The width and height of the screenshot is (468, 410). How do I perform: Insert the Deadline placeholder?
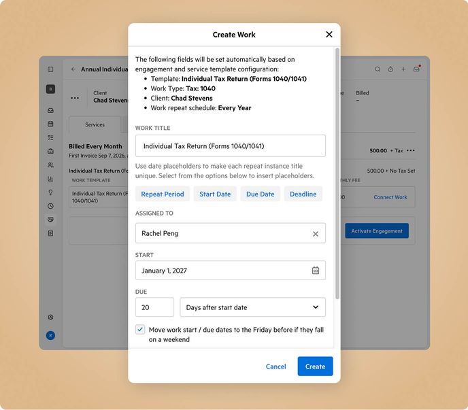pos(303,194)
